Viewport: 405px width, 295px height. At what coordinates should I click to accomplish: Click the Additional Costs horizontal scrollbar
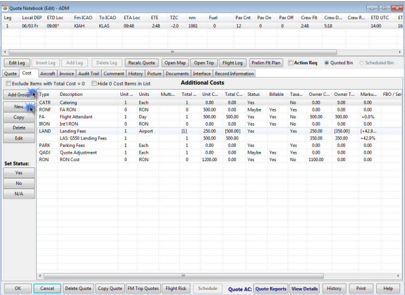point(183,276)
